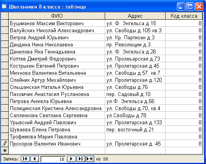
Task: Click address ул. Ф. Энгельса д.26
Action: point(135,52)
